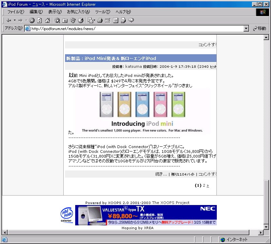Image resolution: width=271 pixels, height=244 pixels.
Task: Stop page loading with the Stop icon
Action: click(x=32, y=20)
